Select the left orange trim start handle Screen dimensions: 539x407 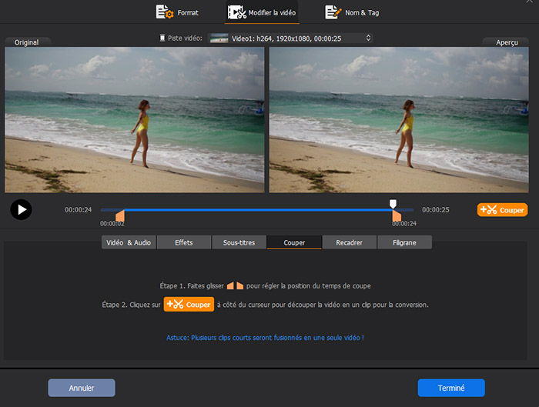(x=120, y=216)
